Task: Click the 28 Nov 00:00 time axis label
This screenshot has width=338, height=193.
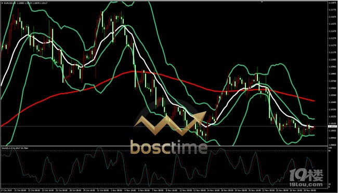Action: tap(310, 190)
